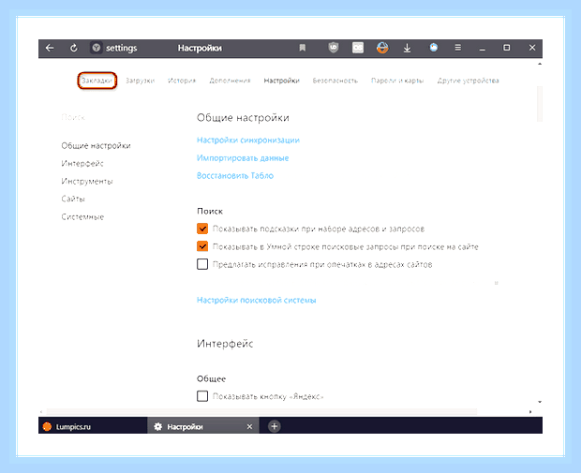This screenshot has height=473, width=581.
Task: Open the Настройки поисковой системы link
Action: 257,300
